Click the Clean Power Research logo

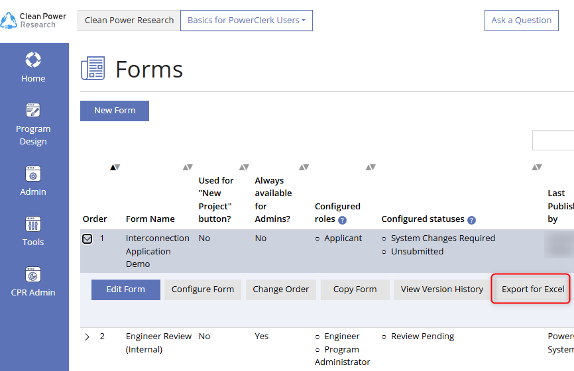coord(33,21)
